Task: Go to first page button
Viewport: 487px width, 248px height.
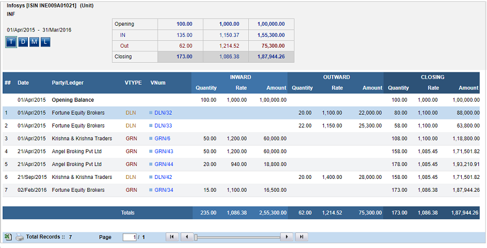Action: tap(172, 237)
